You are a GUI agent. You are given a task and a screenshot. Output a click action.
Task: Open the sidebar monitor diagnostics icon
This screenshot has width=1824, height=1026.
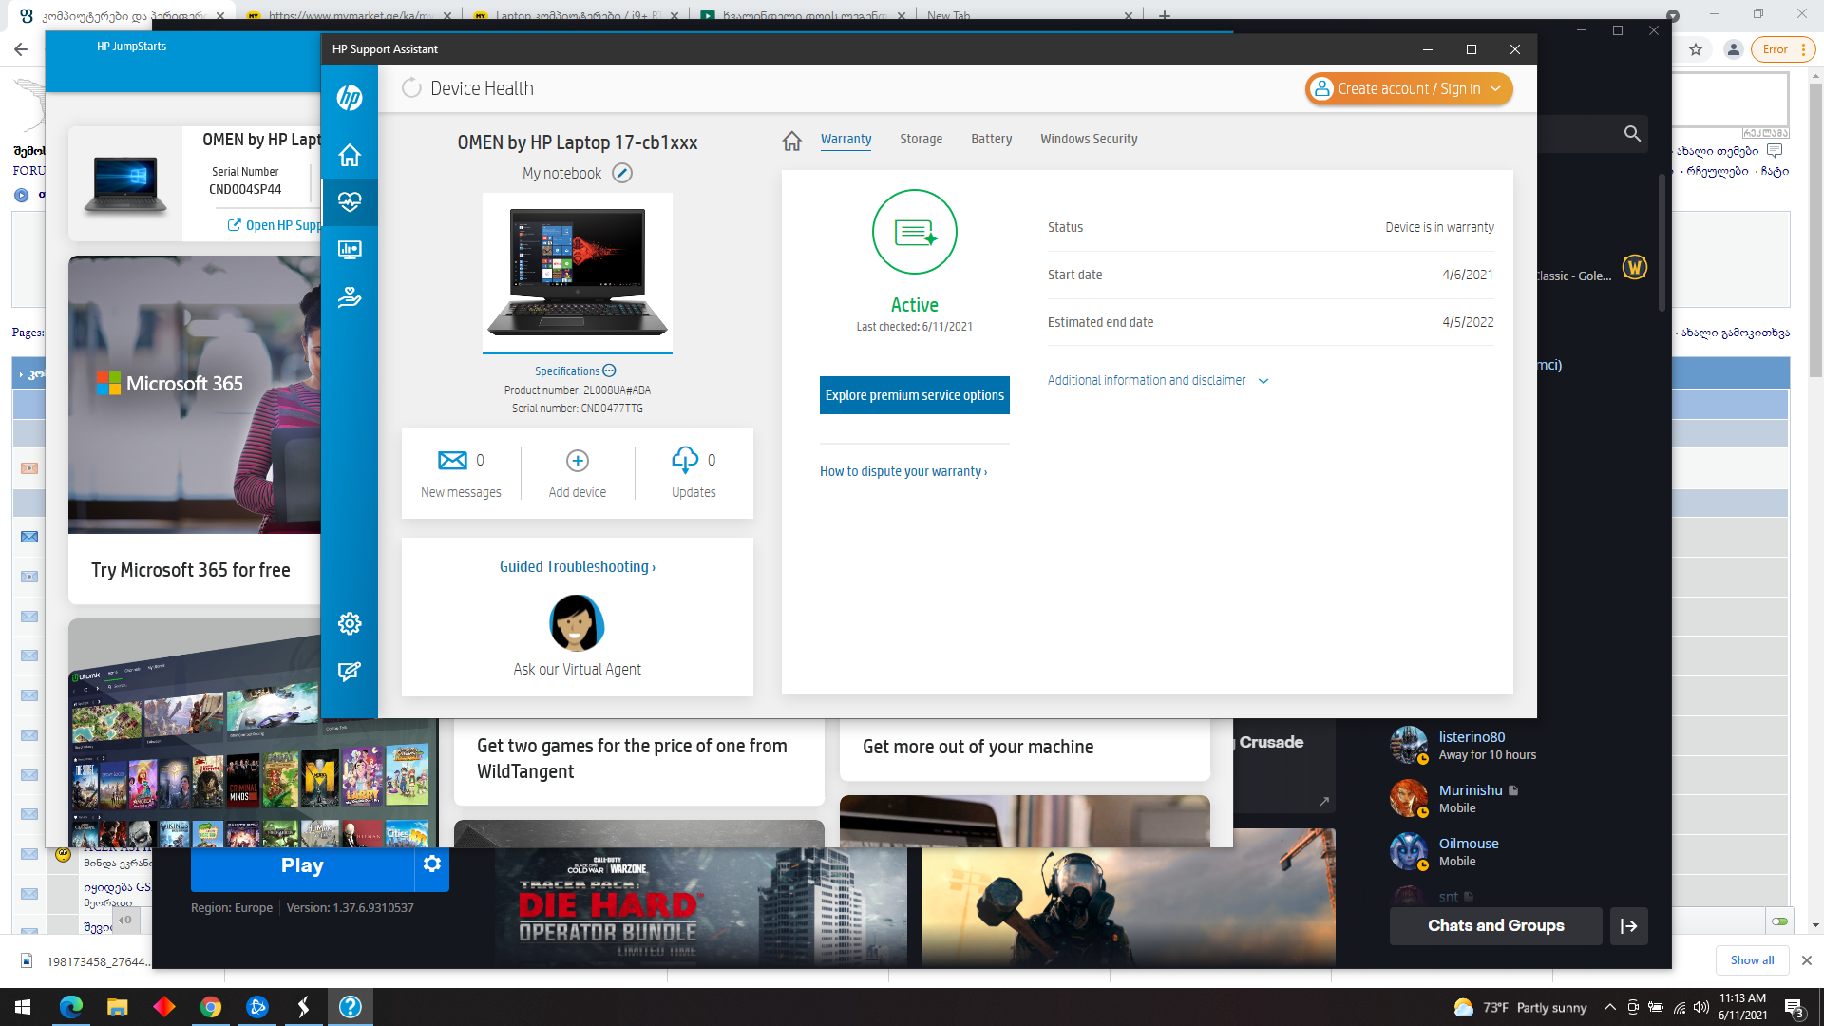coord(350,250)
